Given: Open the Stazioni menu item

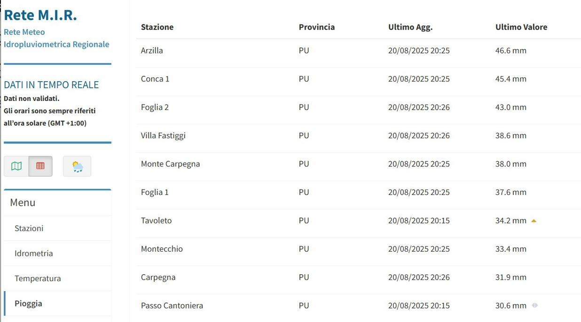Looking at the screenshot, I should (x=29, y=228).
